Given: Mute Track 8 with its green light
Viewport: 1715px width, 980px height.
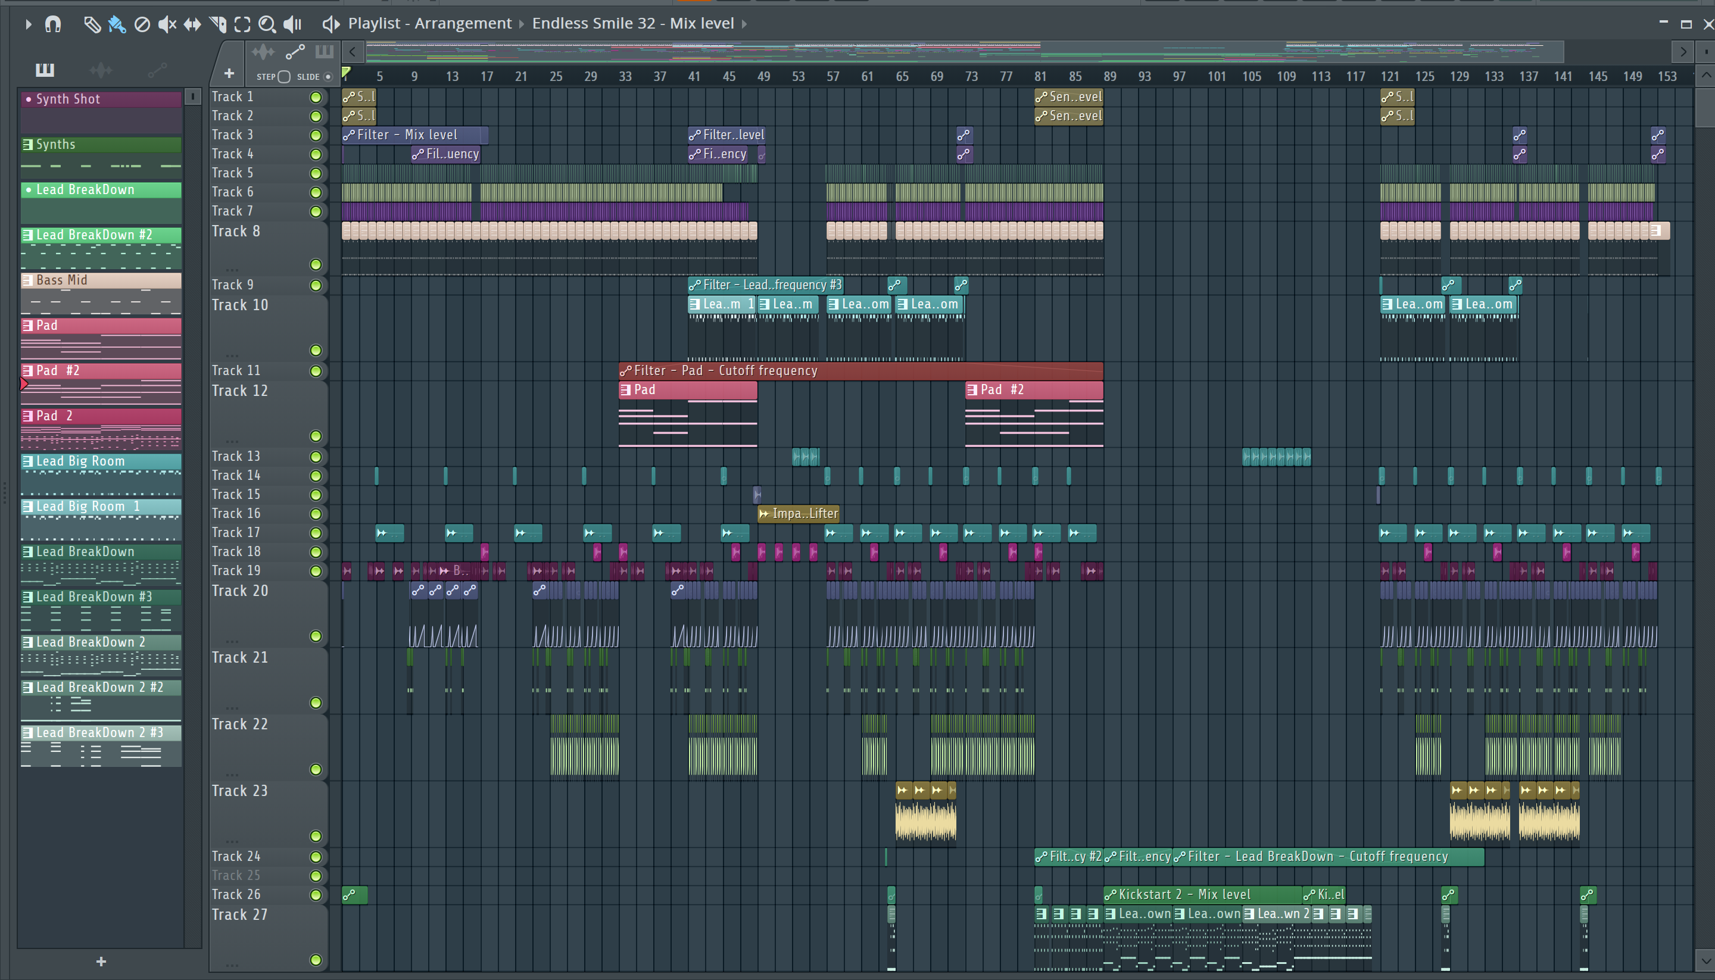Looking at the screenshot, I should point(315,264).
